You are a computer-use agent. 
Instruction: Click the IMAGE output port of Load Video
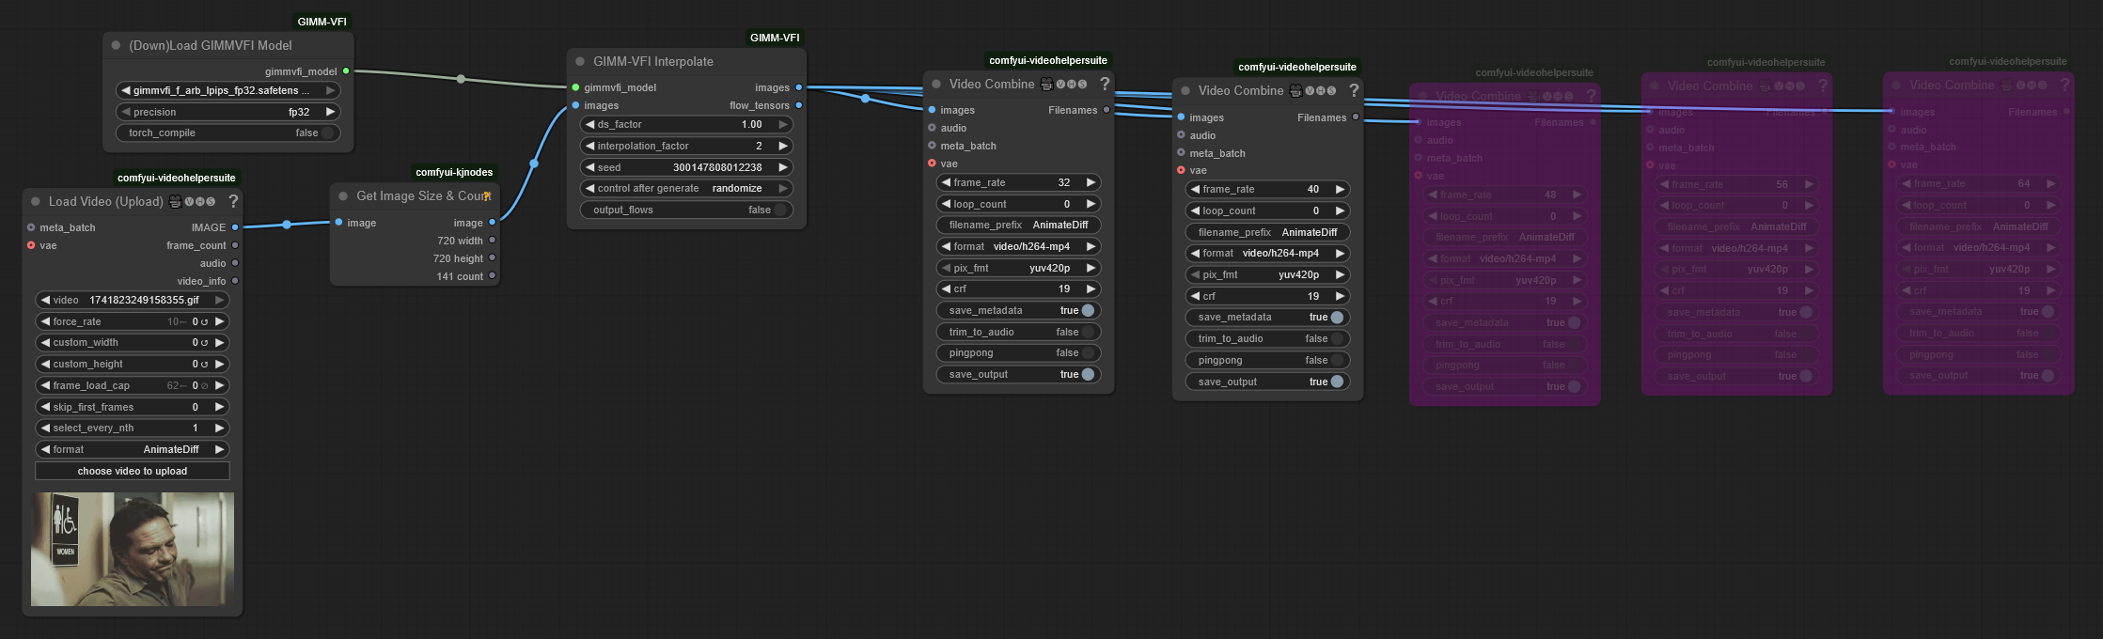click(235, 227)
